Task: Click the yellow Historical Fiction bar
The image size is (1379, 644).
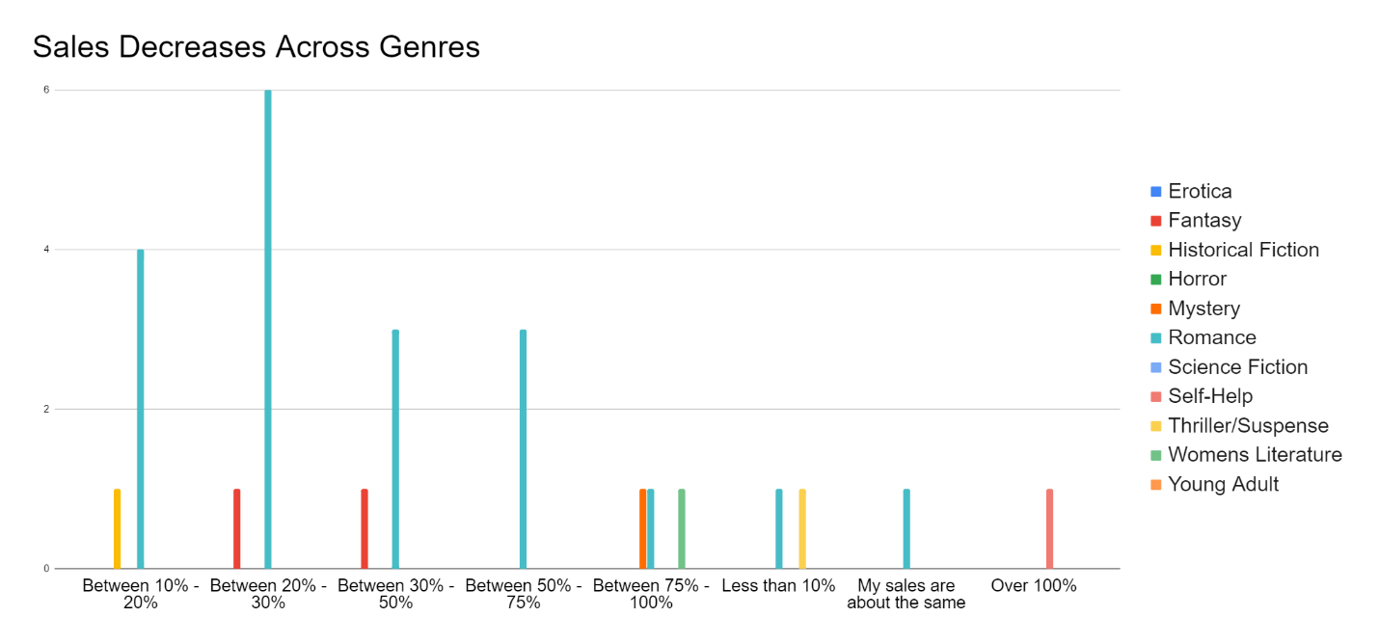Action: click(117, 528)
